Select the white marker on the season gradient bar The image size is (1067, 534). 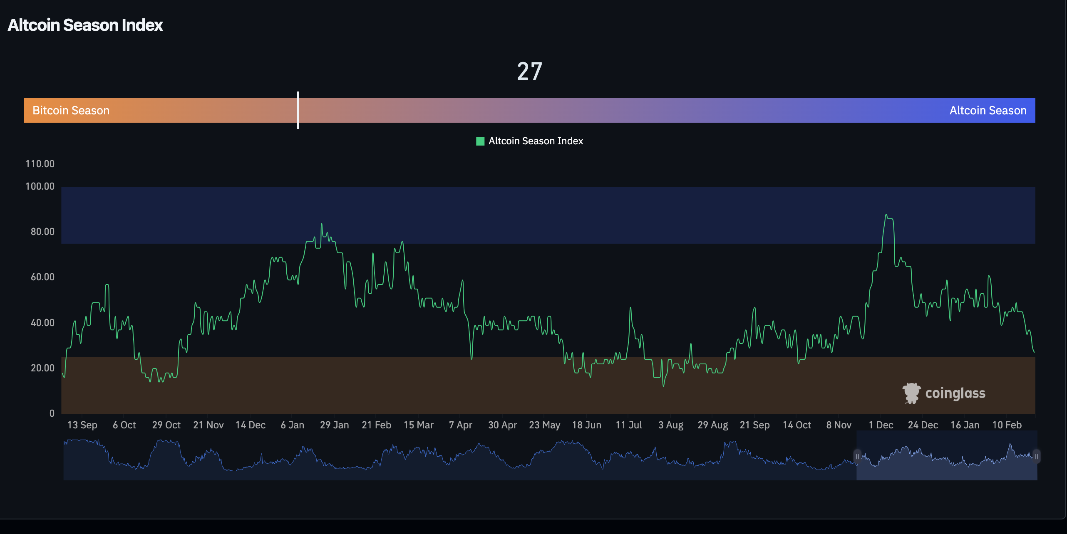(298, 110)
